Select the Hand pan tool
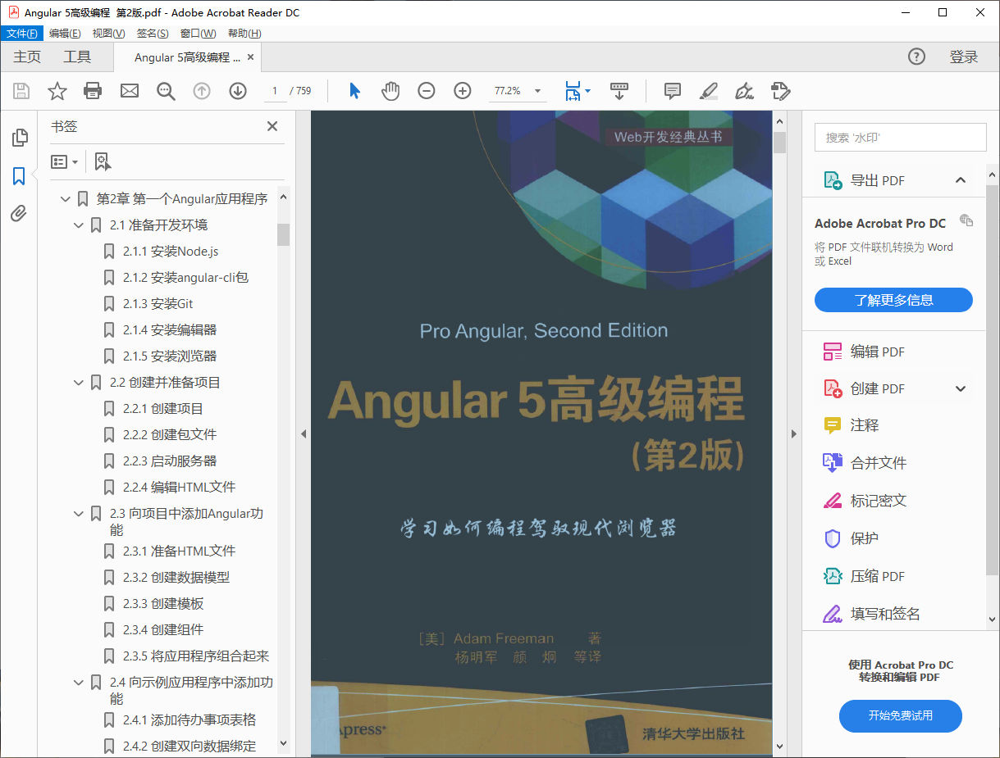The width and height of the screenshot is (1000, 758). click(390, 91)
